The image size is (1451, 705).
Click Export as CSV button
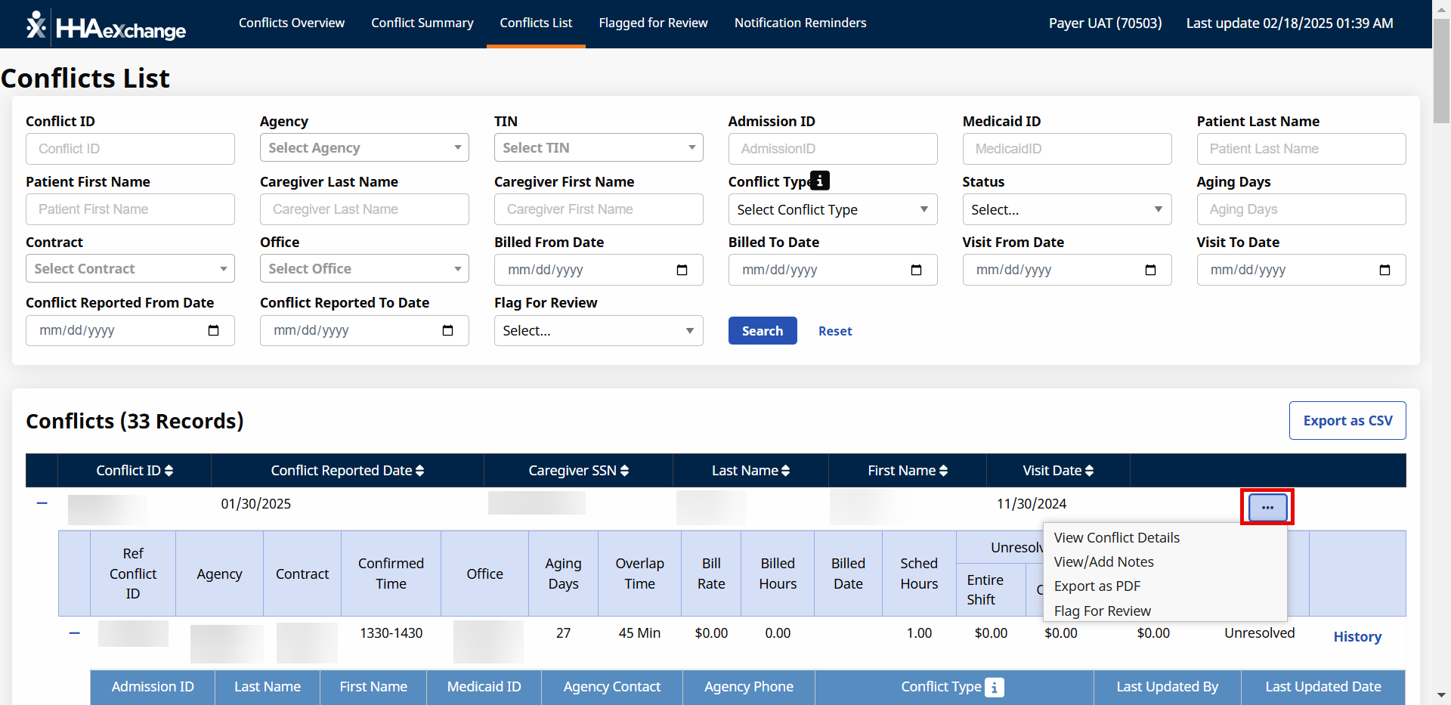pos(1347,421)
